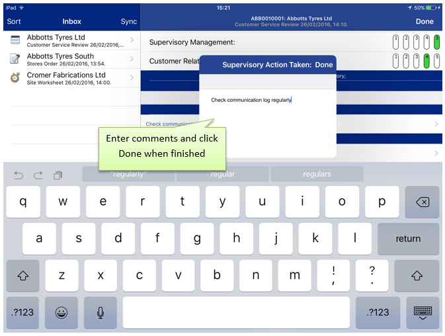
Task: Tap the a key
Action: pos(39,239)
